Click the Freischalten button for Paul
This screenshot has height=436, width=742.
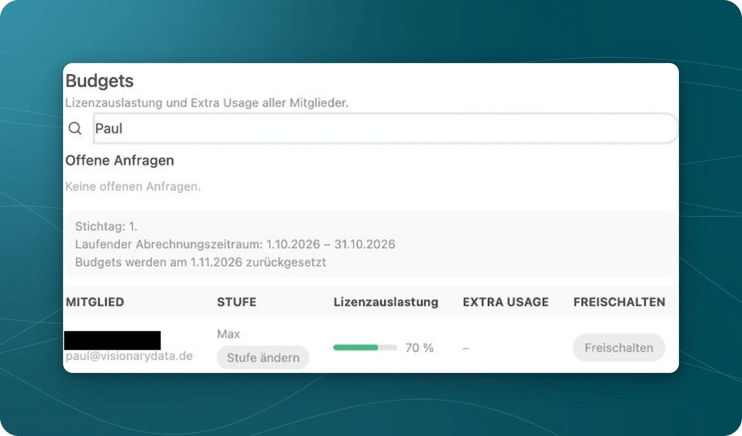619,348
